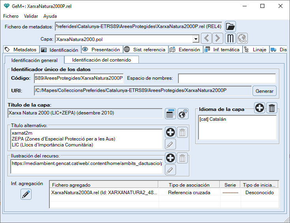
Task: Edit aggregation info with the pencil icon
Action: coord(26,194)
